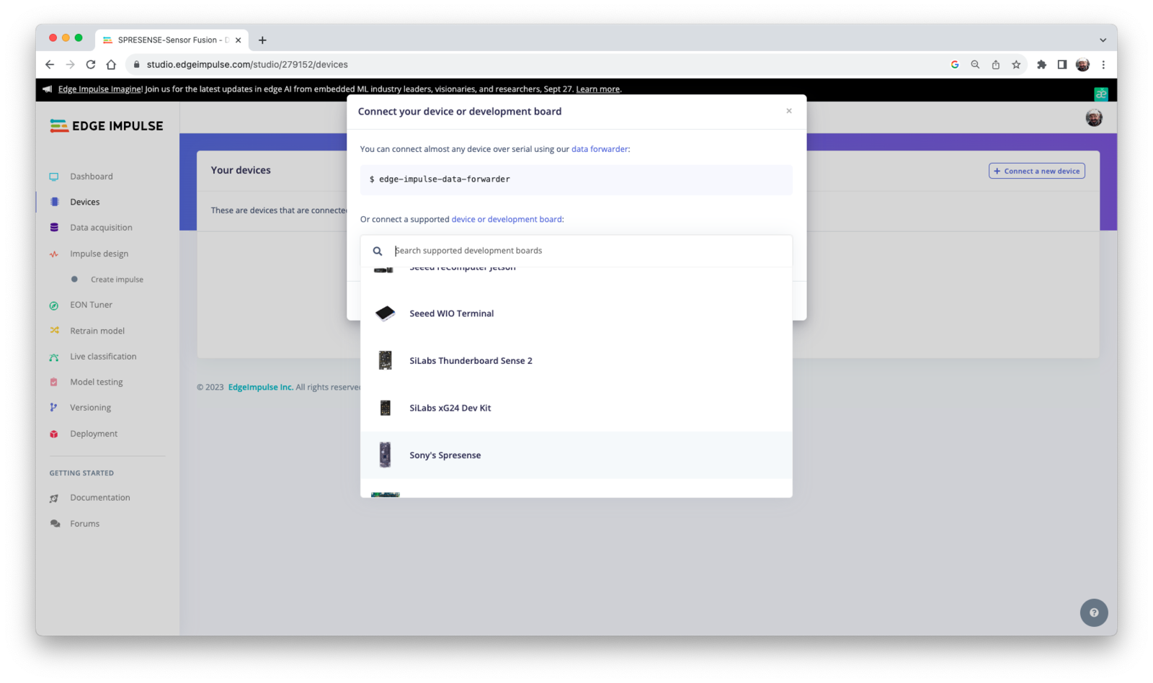Image resolution: width=1153 pixels, height=683 pixels.
Task: Open a new browser tab
Action: coord(262,40)
